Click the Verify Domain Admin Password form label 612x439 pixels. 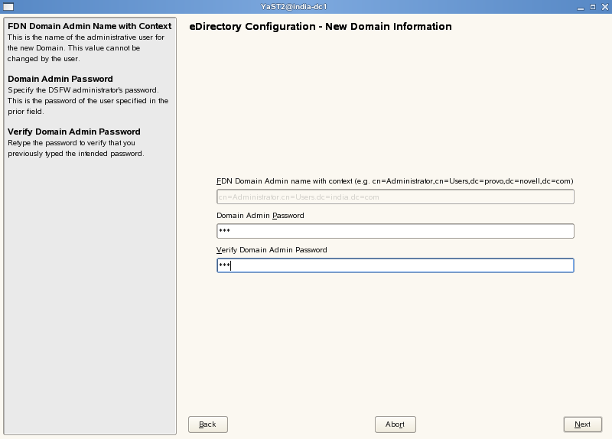point(272,250)
